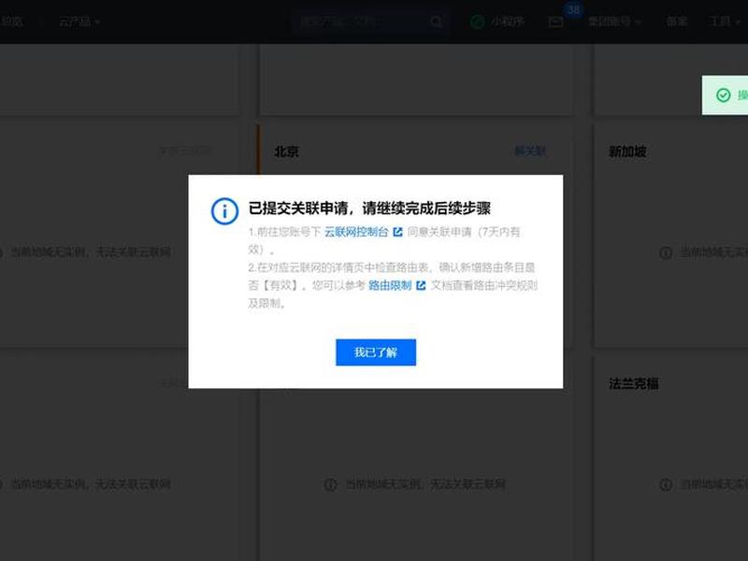The height and width of the screenshot is (561, 748).
Task: Click the blue info icon in dialog
Action: pos(224,211)
